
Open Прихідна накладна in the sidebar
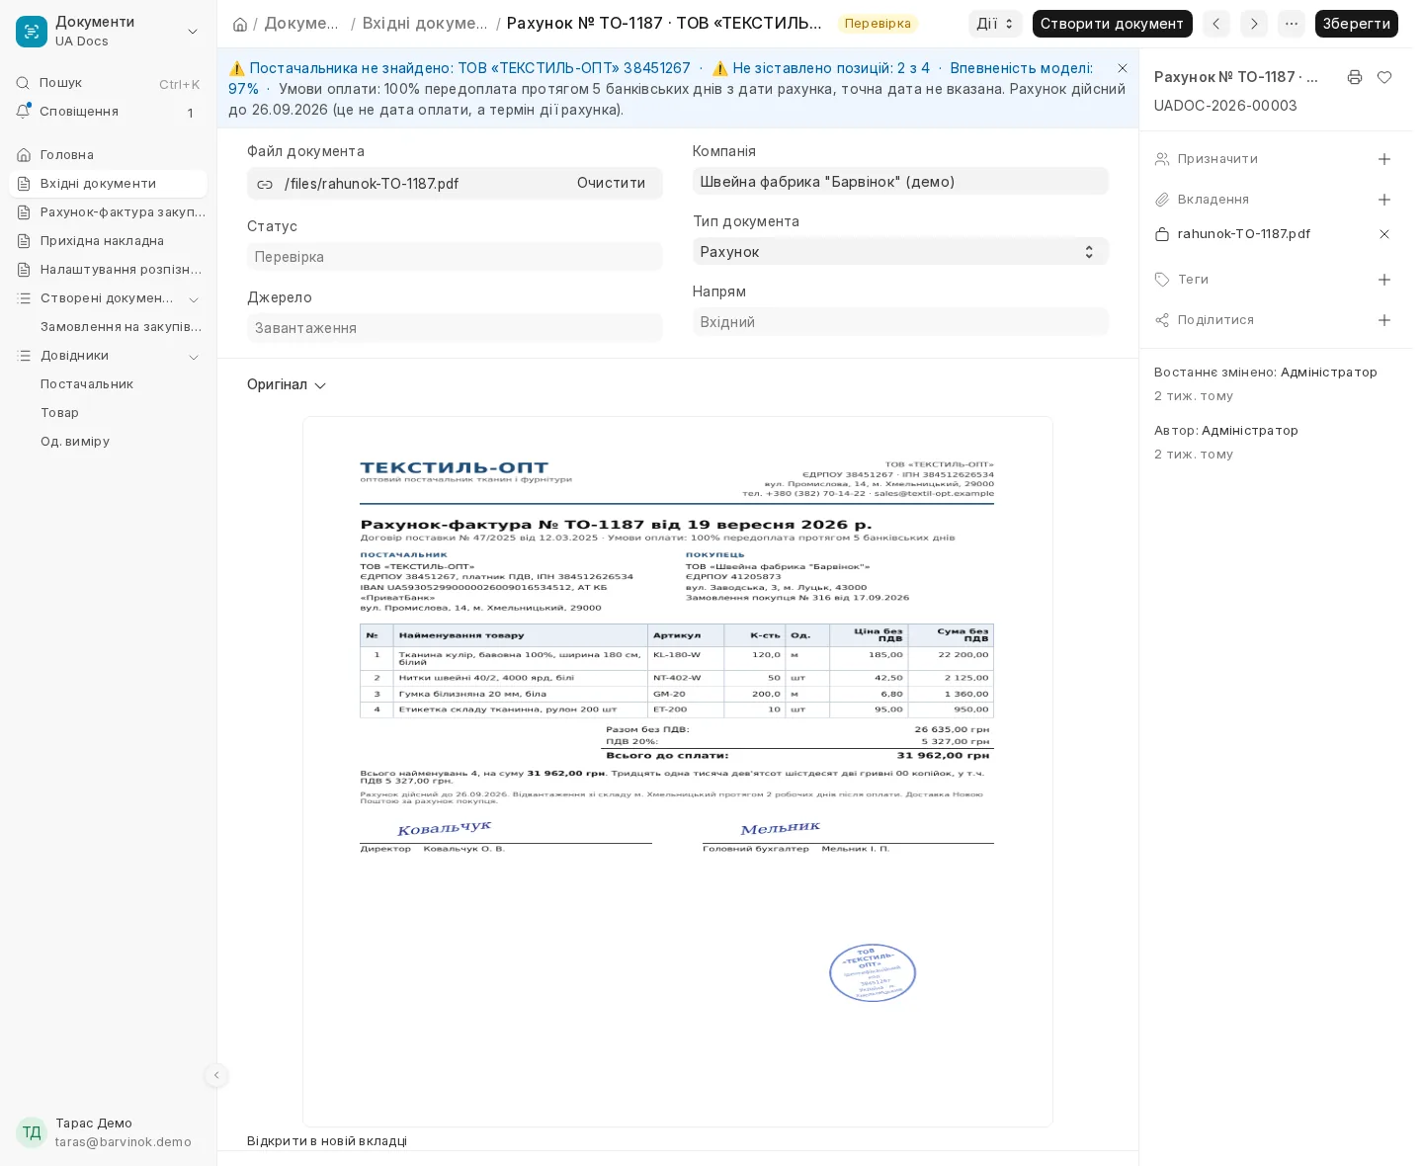coord(109,241)
